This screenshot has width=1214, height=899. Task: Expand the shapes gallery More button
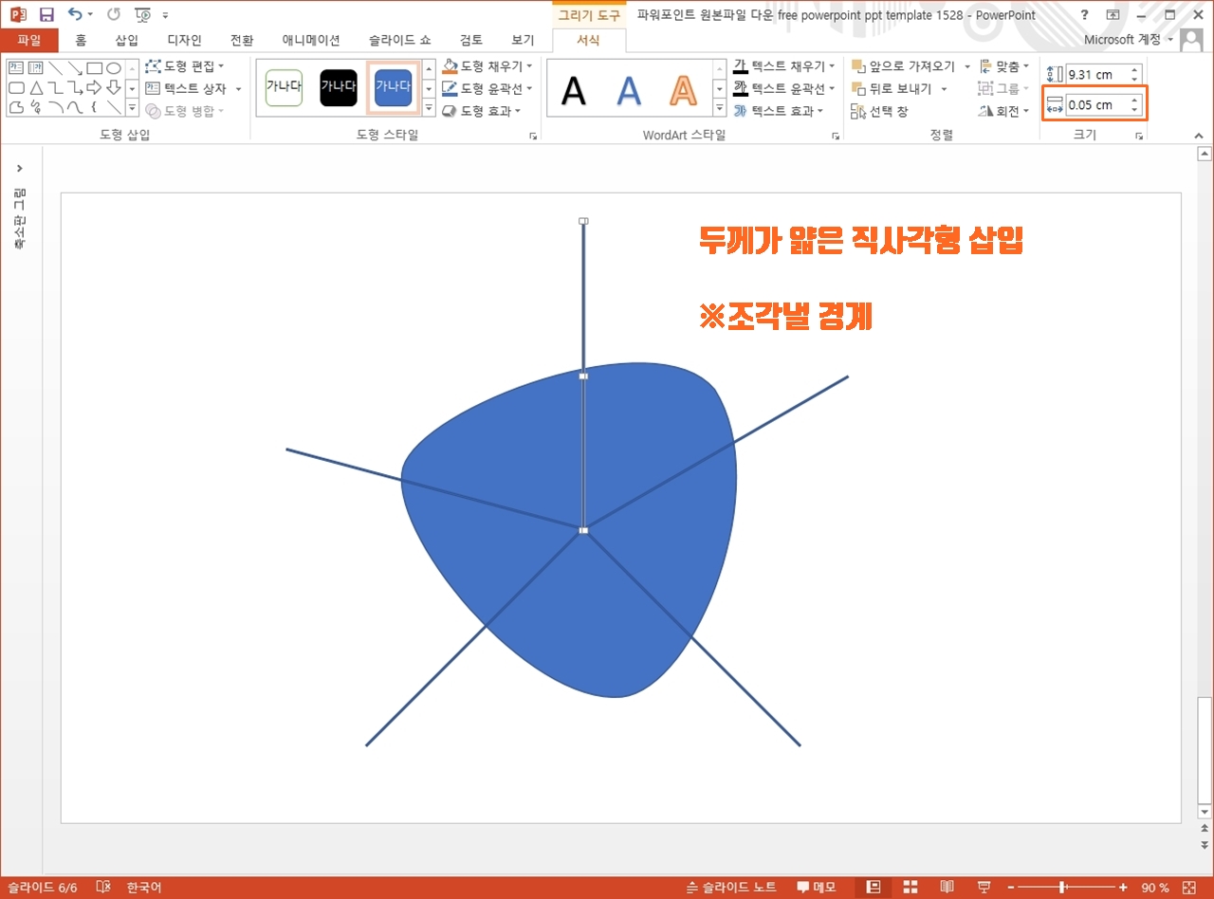click(x=132, y=107)
